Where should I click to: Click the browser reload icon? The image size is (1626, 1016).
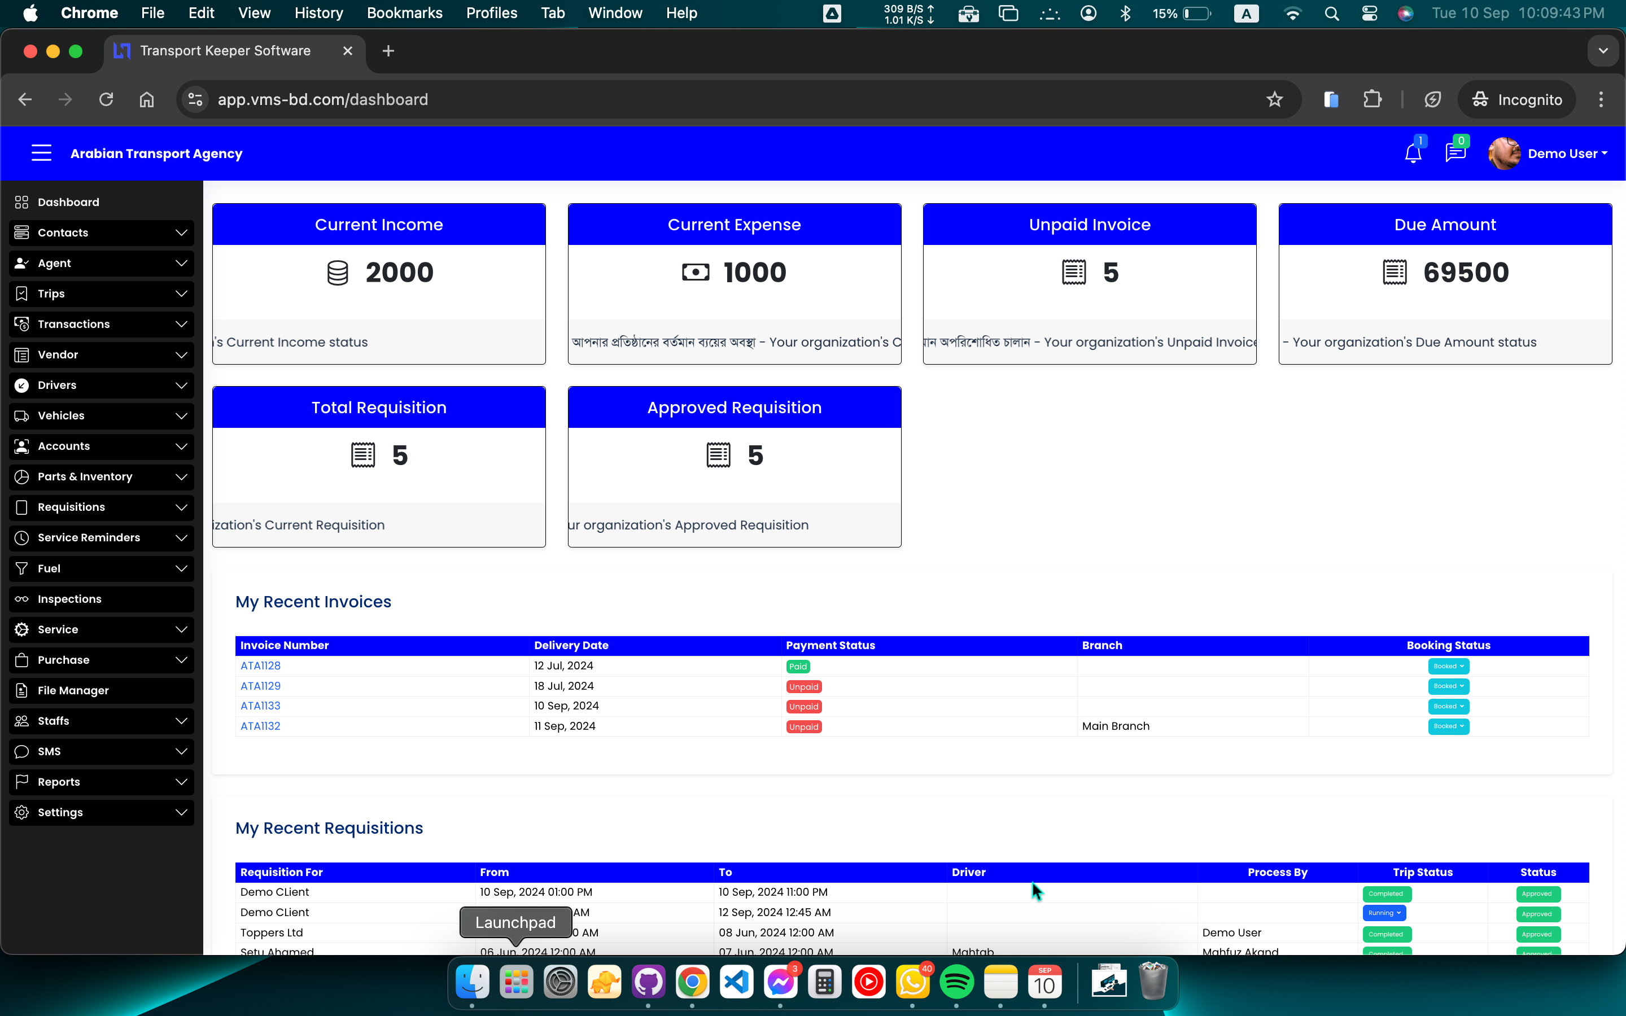click(x=106, y=99)
